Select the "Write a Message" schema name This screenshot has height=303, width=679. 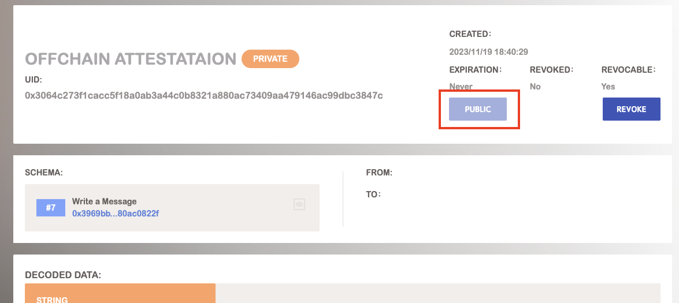pos(104,201)
